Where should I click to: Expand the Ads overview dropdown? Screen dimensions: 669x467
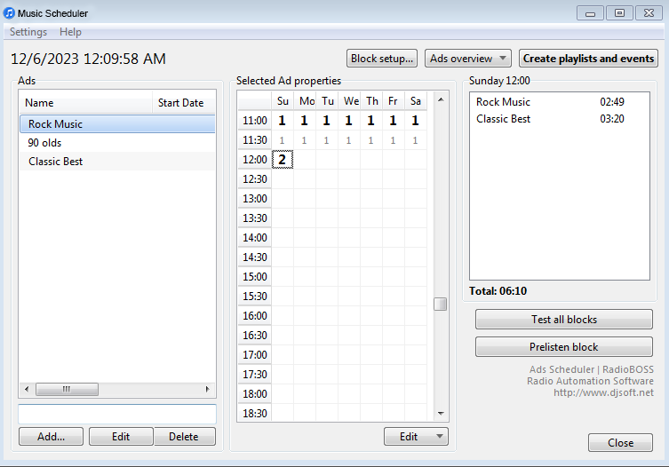(467, 59)
